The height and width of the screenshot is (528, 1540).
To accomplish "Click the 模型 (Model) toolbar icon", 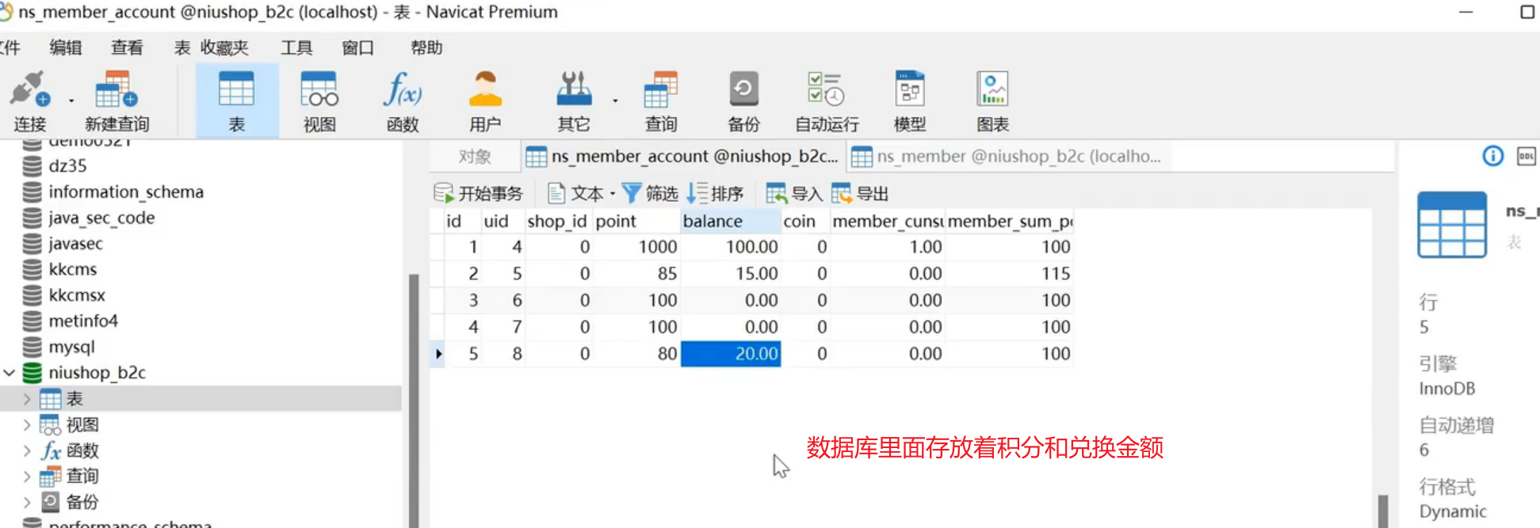I will pyautogui.click(x=909, y=101).
